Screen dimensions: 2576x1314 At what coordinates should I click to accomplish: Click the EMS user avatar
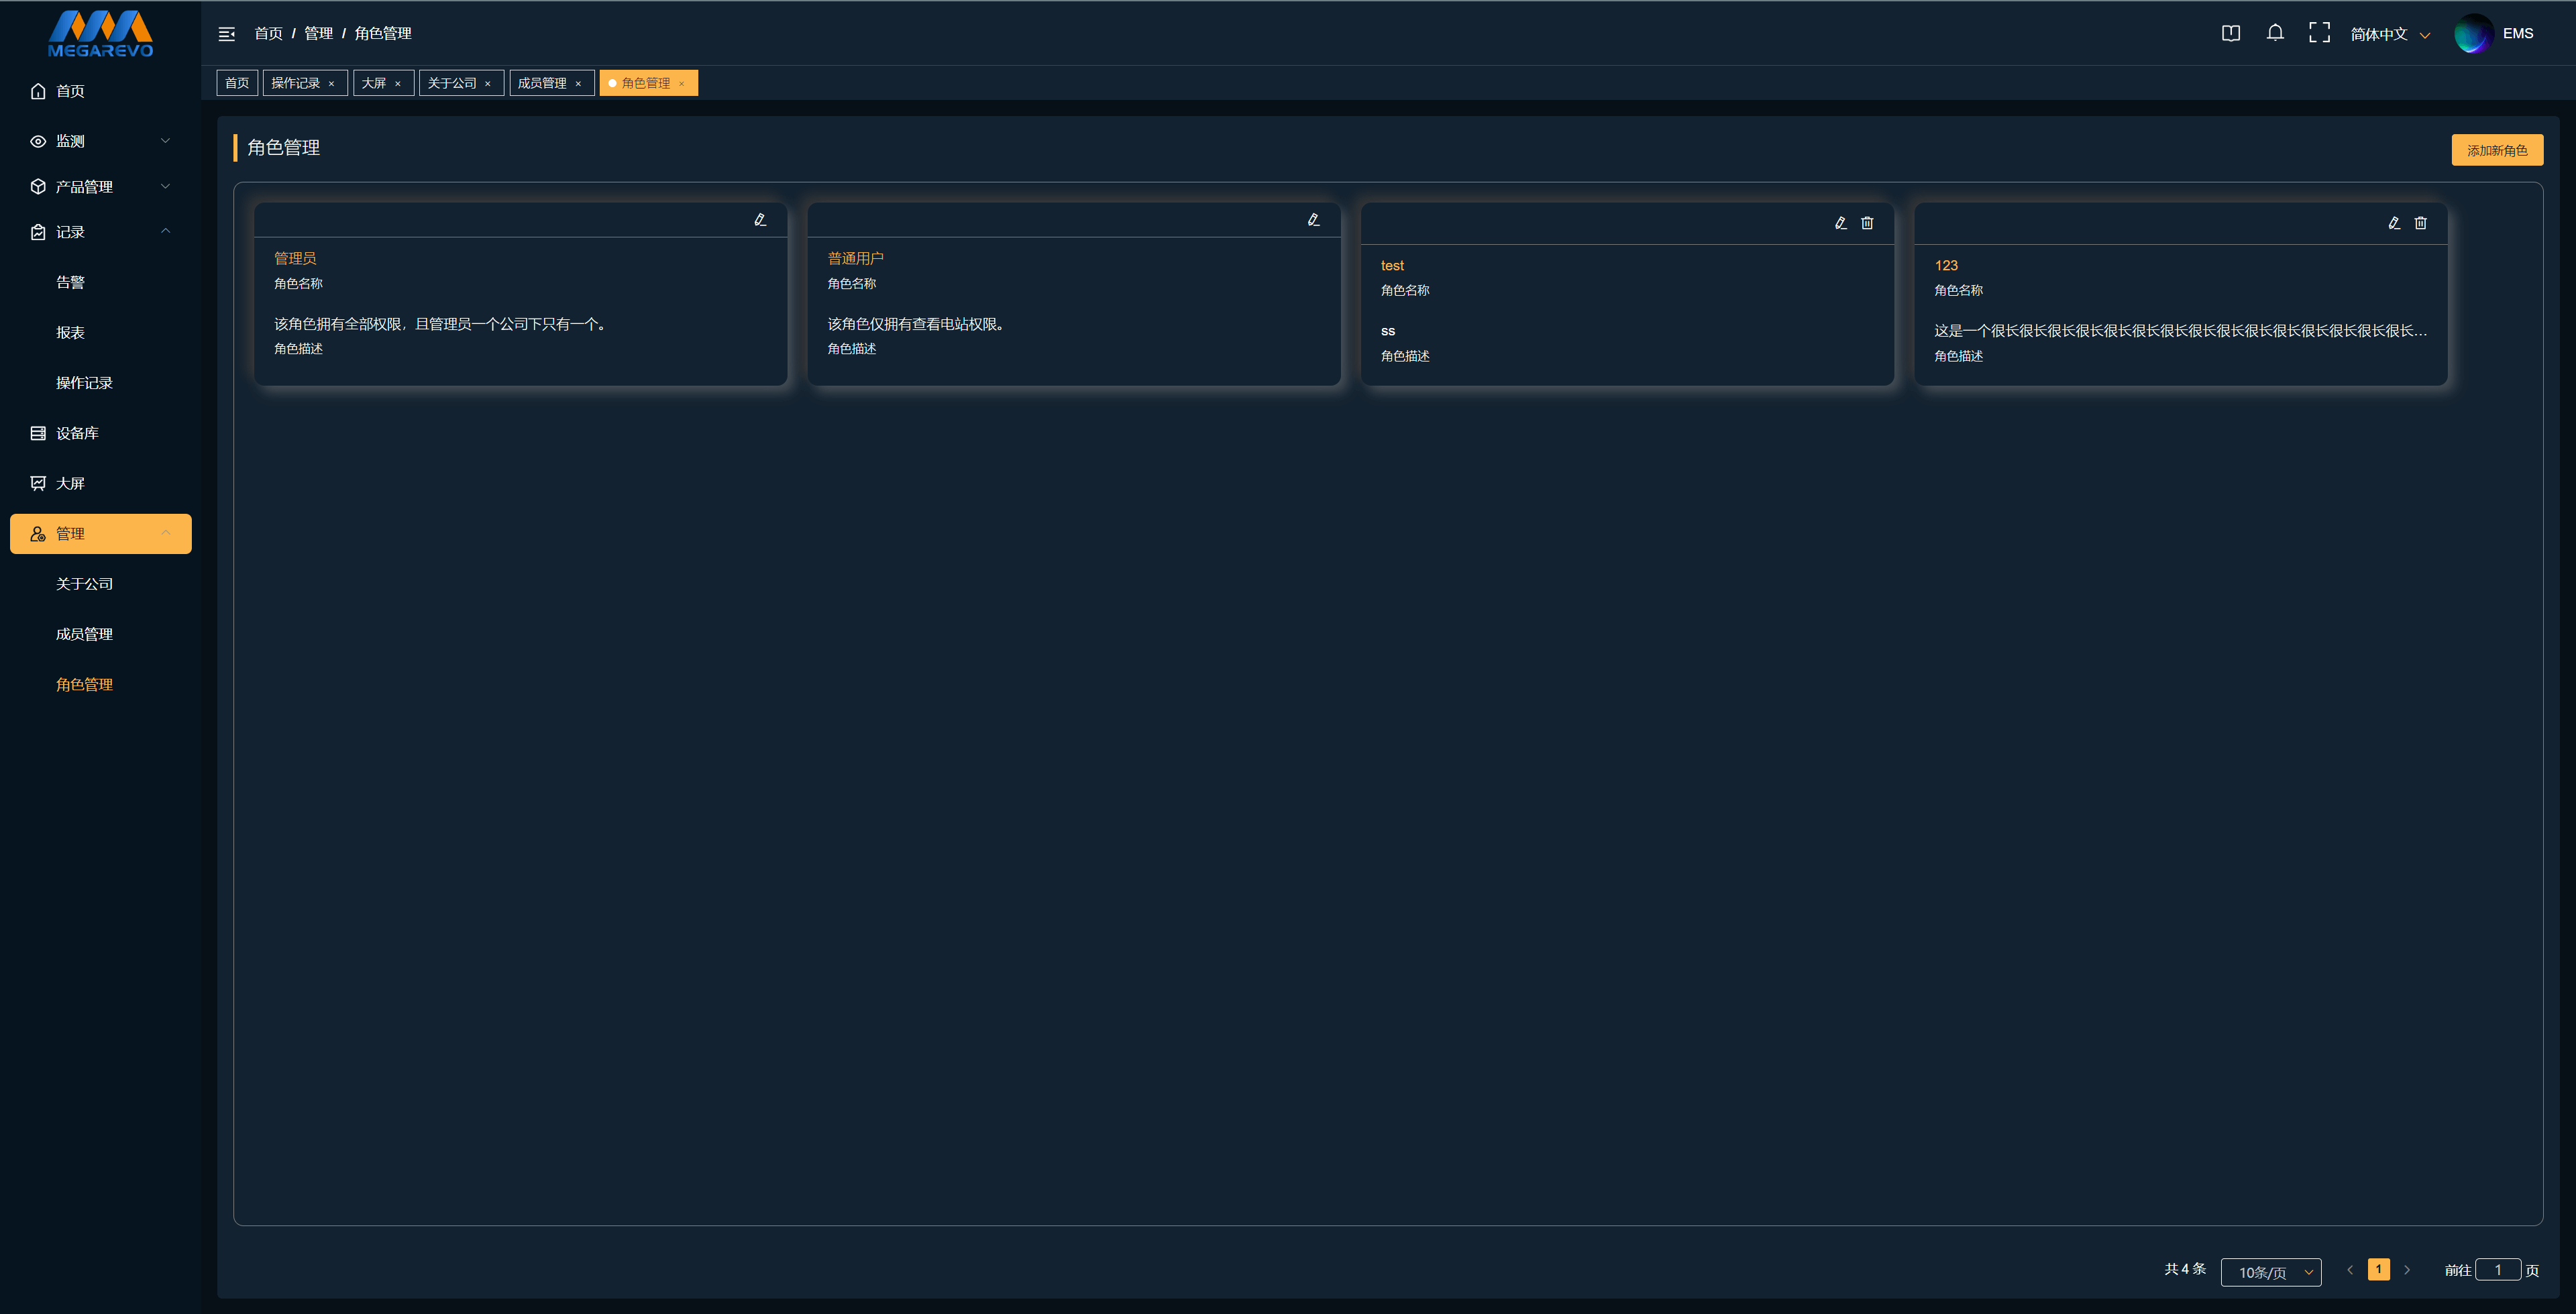pyautogui.click(x=2473, y=33)
